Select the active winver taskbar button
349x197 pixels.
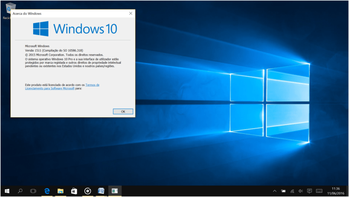pyautogui.click(x=114, y=191)
